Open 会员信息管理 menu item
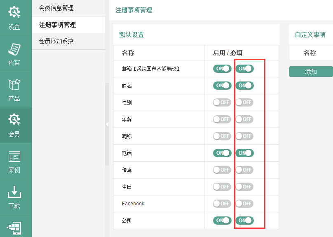 (x=56, y=8)
